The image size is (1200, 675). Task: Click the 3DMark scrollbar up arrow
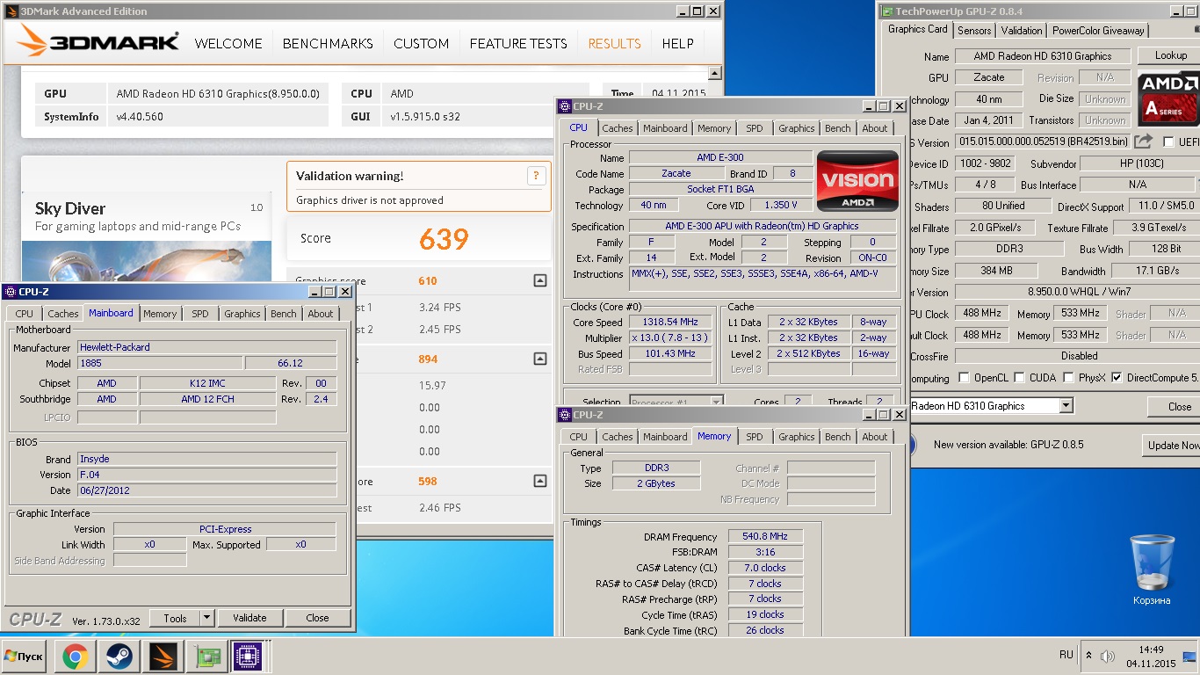[x=714, y=74]
